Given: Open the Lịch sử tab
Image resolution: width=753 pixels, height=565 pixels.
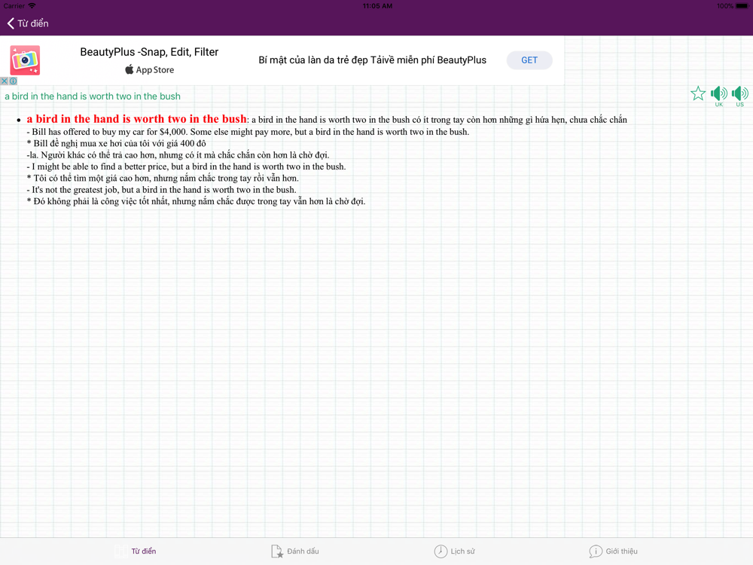Looking at the screenshot, I should pyautogui.click(x=454, y=551).
